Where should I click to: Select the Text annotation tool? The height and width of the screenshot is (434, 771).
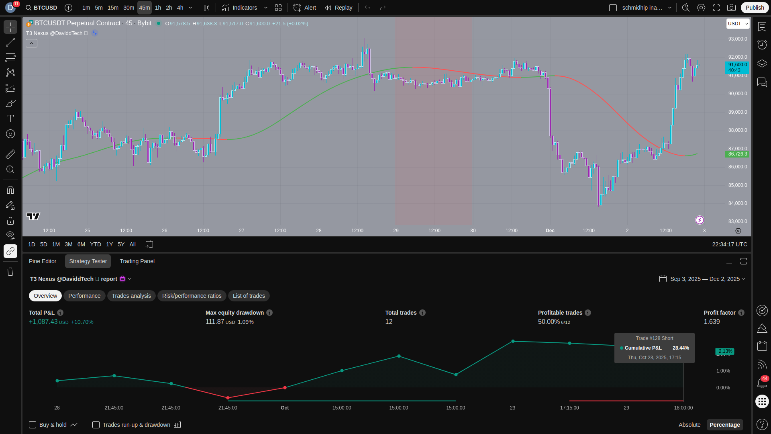pyautogui.click(x=10, y=119)
